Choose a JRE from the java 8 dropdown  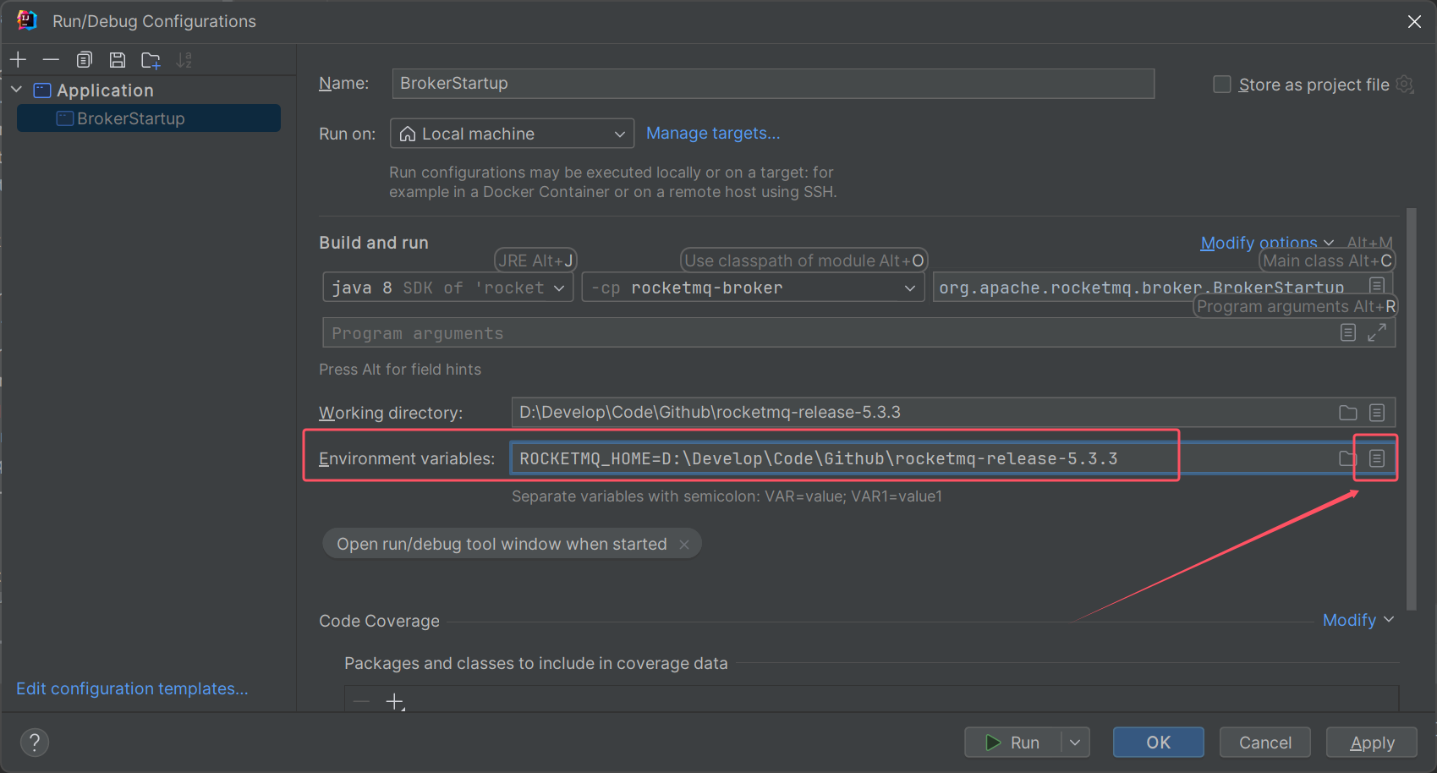448,288
